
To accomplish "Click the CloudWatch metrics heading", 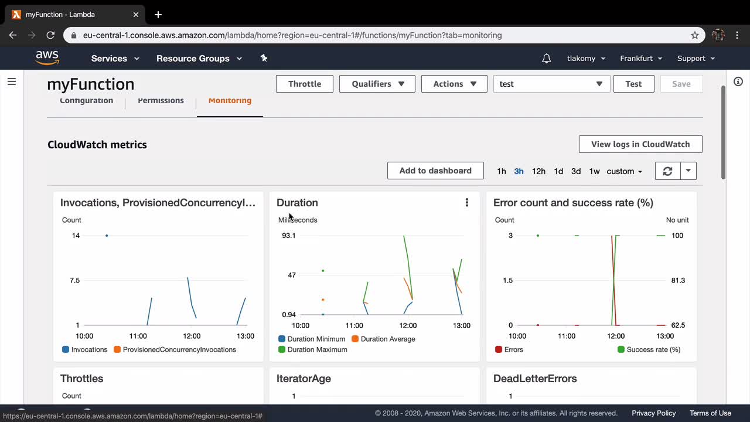I will (97, 145).
